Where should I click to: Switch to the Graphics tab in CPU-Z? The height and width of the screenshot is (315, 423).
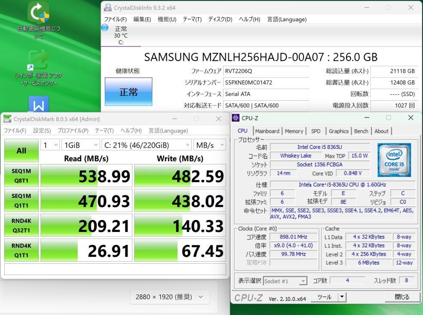point(339,131)
